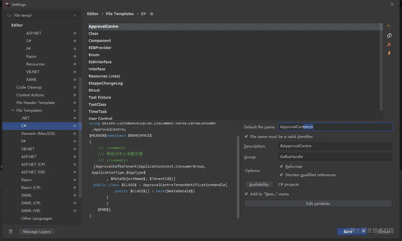Focus the Default file name field

335,127
